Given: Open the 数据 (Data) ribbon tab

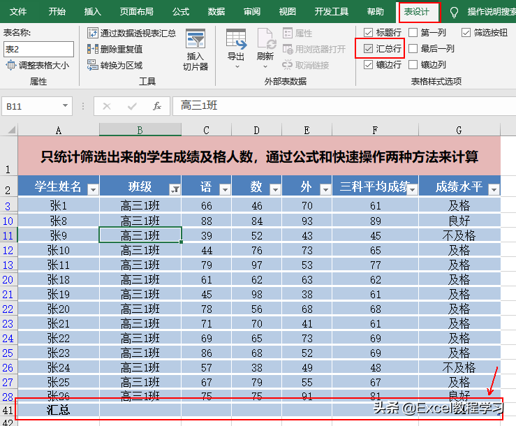Looking at the screenshot, I should (216, 12).
